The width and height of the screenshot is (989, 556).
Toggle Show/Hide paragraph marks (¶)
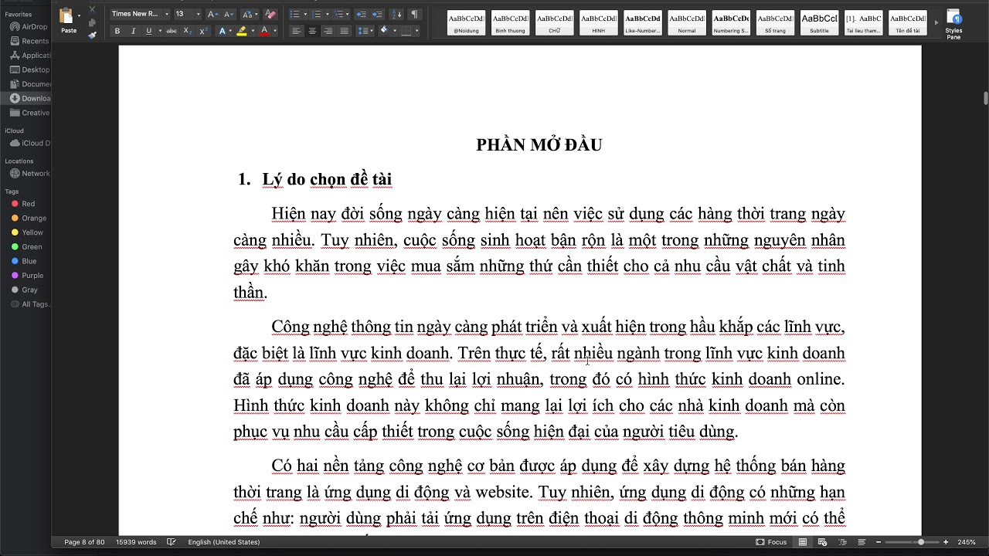[415, 14]
